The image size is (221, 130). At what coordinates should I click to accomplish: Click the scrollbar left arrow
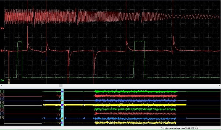[2, 85]
